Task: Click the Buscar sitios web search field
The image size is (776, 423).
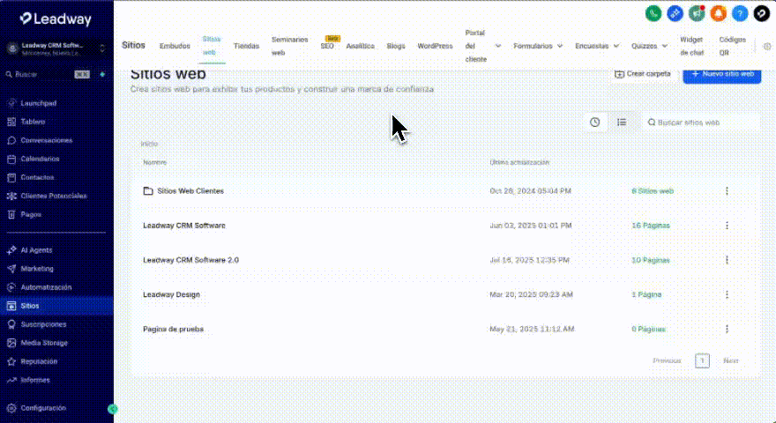Action: (x=702, y=122)
